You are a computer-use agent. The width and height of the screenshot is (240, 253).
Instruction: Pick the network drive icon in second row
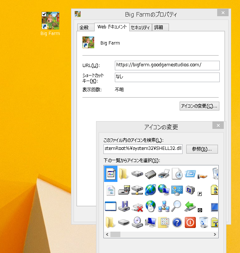[137, 190]
